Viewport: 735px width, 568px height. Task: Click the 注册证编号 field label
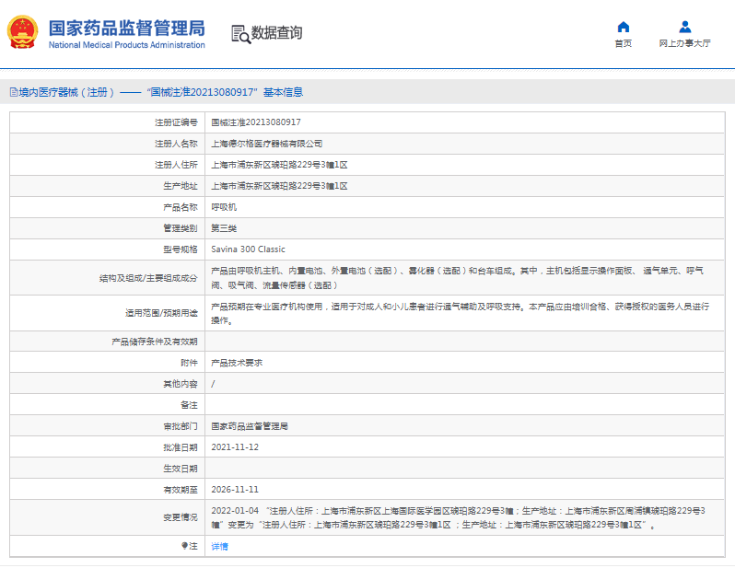(x=176, y=122)
